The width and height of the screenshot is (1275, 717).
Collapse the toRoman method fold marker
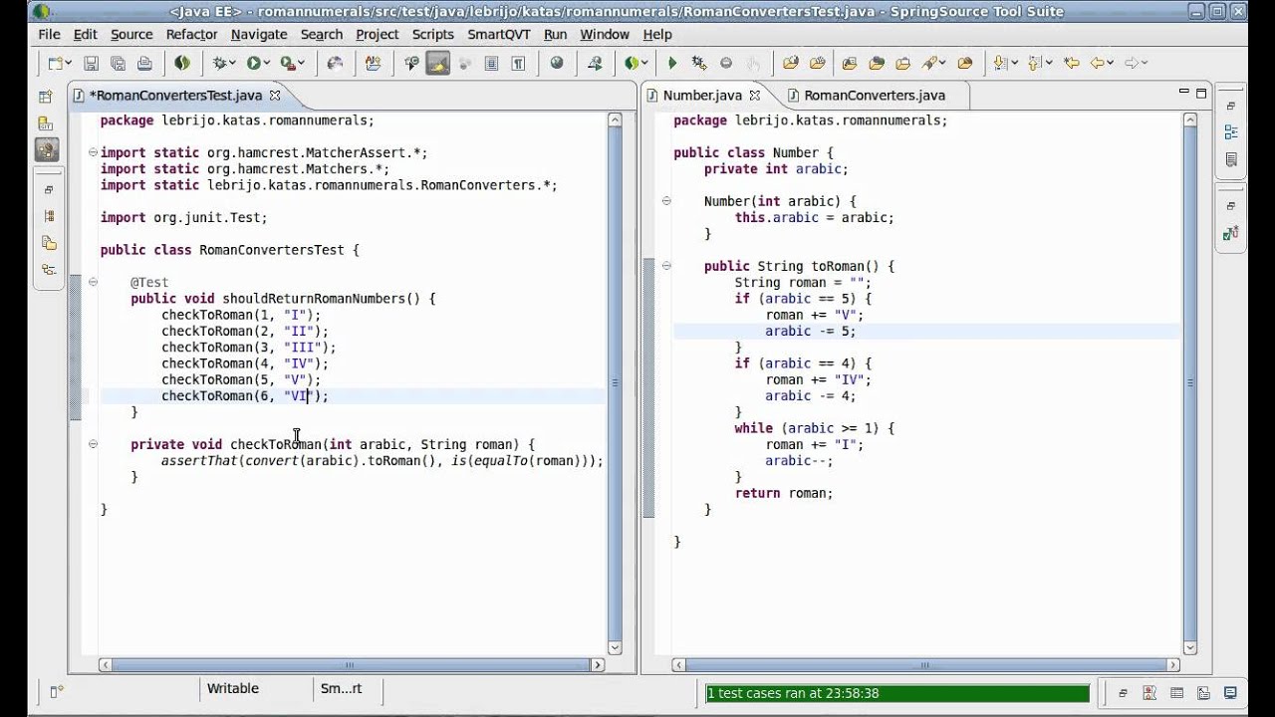pyautogui.click(x=666, y=266)
